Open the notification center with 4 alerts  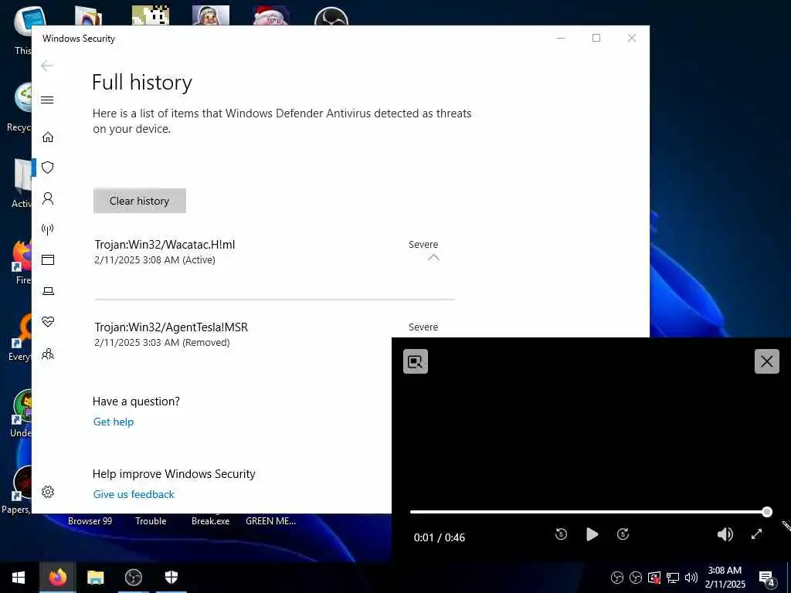(x=767, y=578)
